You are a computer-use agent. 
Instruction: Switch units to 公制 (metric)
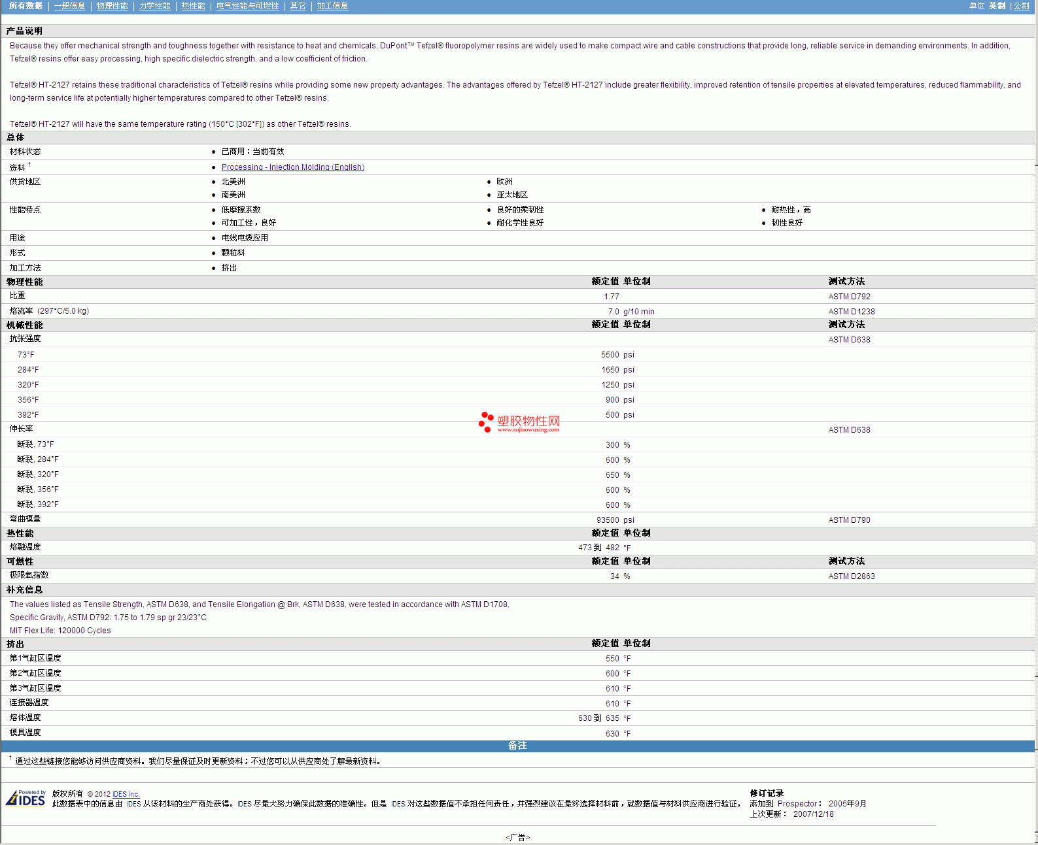(x=1021, y=6)
